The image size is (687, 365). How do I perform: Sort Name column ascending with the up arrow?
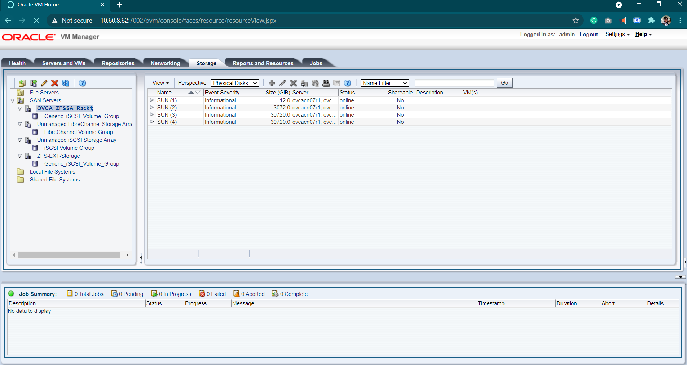pos(191,93)
